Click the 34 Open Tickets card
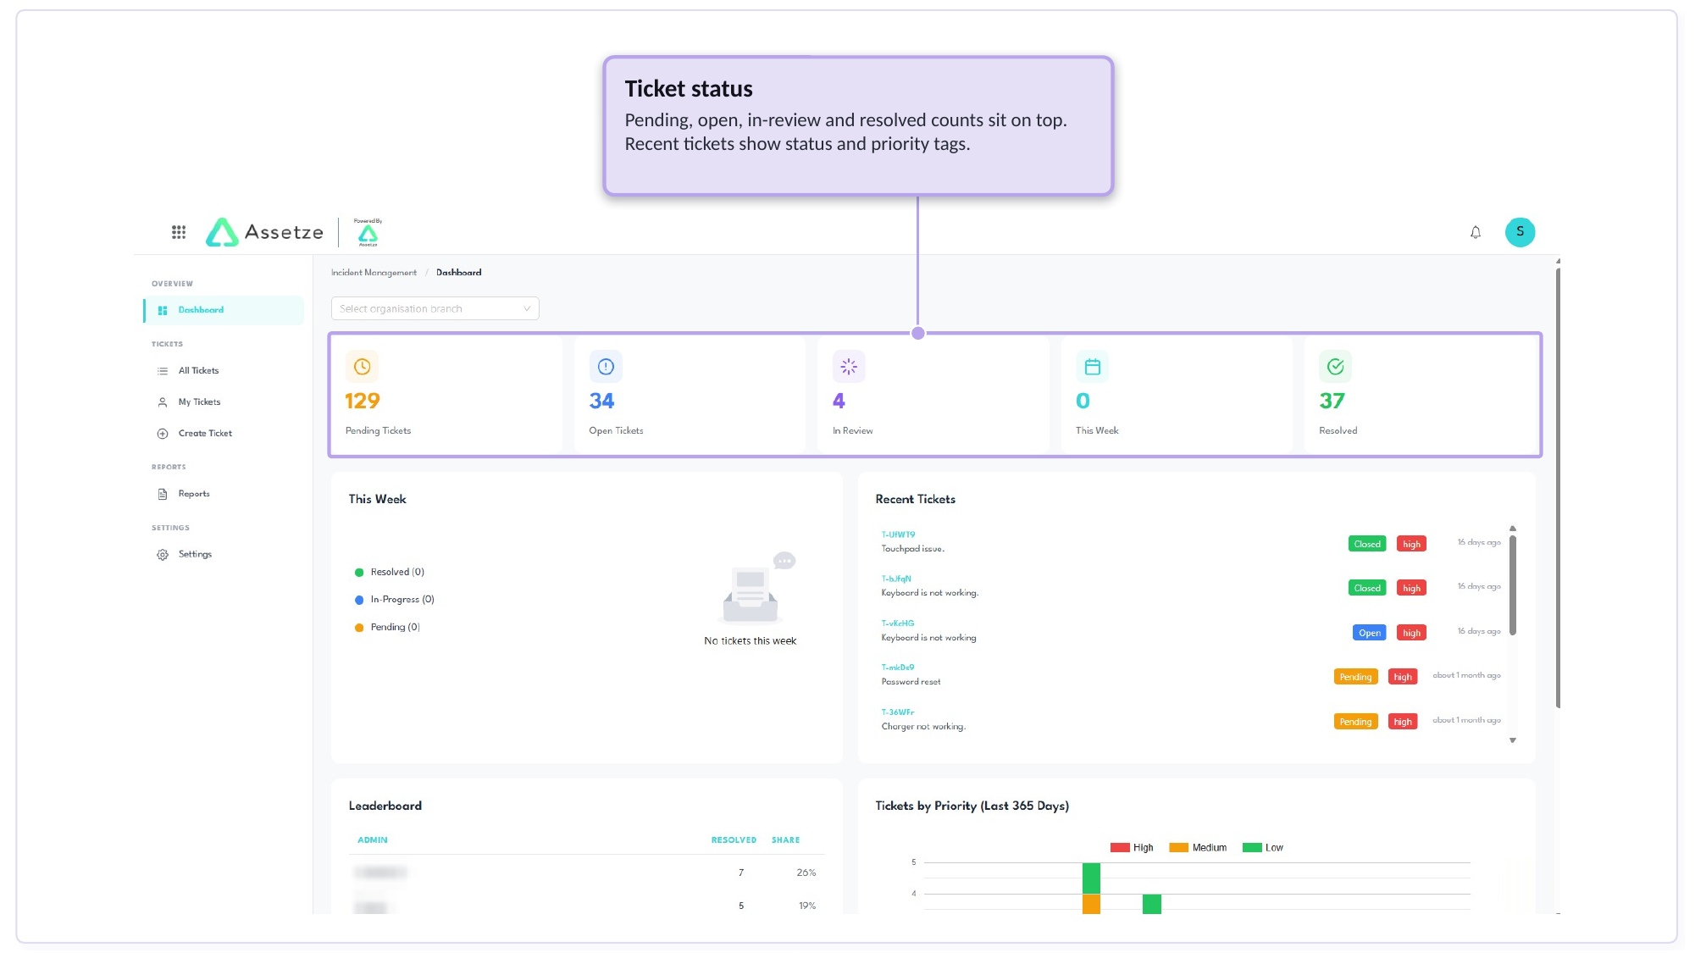The width and height of the screenshot is (1695, 953). 690,395
